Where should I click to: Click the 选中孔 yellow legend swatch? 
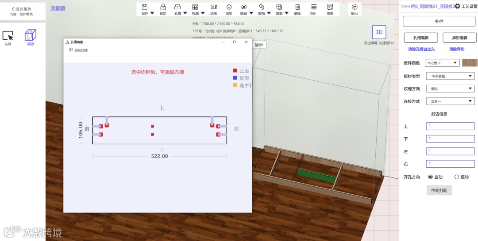pyautogui.click(x=235, y=85)
